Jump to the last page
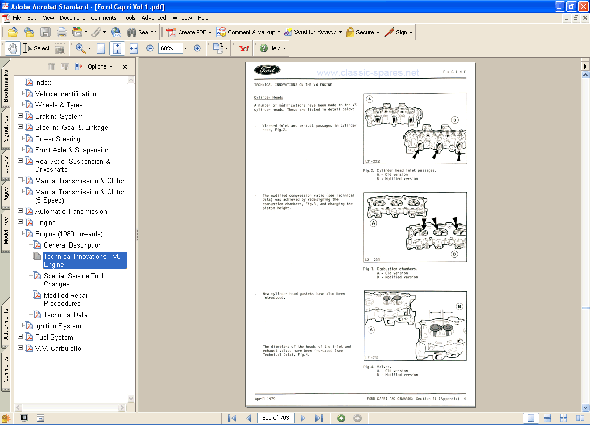Image resolution: width=590 pixels, height=425 pixels. pos(319,418)
